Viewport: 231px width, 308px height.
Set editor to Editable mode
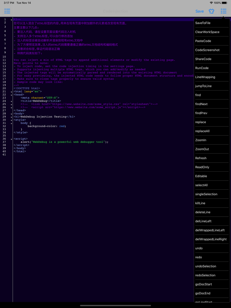[212, 176]
